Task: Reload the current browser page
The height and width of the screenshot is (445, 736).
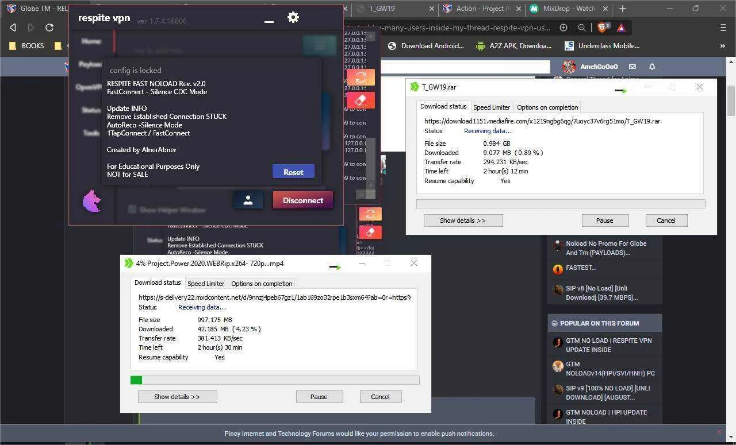Action: pyautogui.click(x=49, y=28)
